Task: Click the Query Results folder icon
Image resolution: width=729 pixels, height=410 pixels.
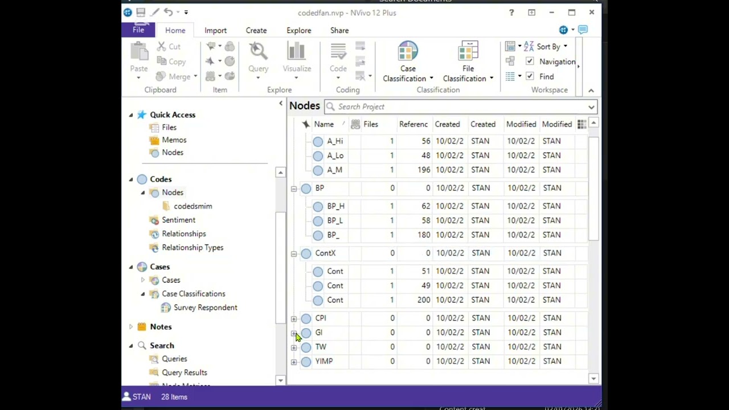Action: (154, 372)
